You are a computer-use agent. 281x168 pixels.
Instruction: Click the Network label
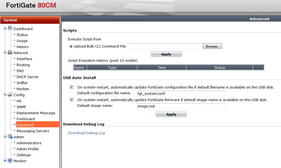21,53
